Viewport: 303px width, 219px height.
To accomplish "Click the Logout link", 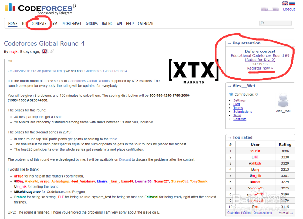I will pos(289,9).
